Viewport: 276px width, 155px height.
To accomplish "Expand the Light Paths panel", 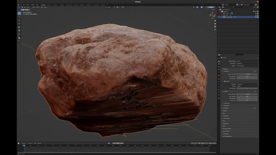I will point(226,108).
